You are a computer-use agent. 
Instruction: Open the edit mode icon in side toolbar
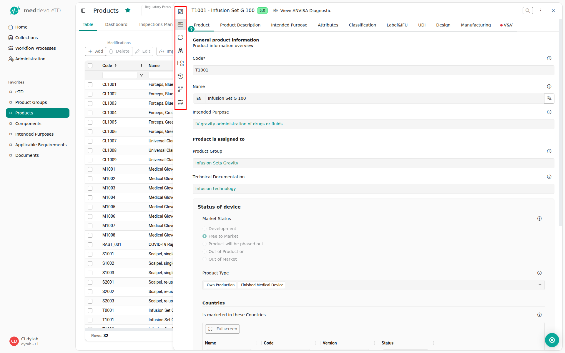[x=180, y=12]
